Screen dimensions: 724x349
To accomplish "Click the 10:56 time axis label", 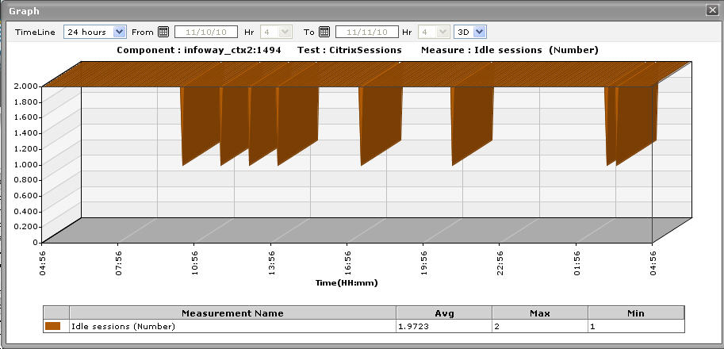I will (x=195, y=263).
